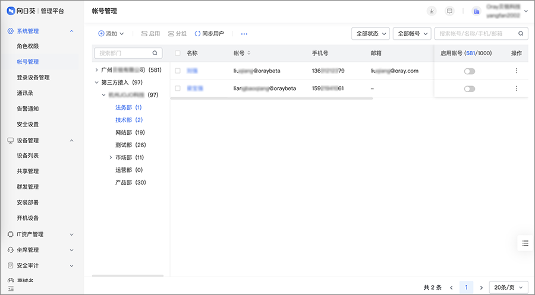Open 通讯录 menu item
The height and width of the screenshot is (295, 535).
[x=25, y=93]
